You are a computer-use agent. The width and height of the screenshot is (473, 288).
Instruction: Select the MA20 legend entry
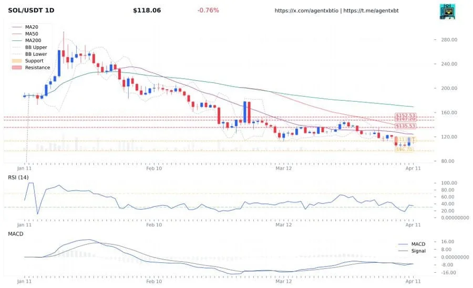(25, 27)
